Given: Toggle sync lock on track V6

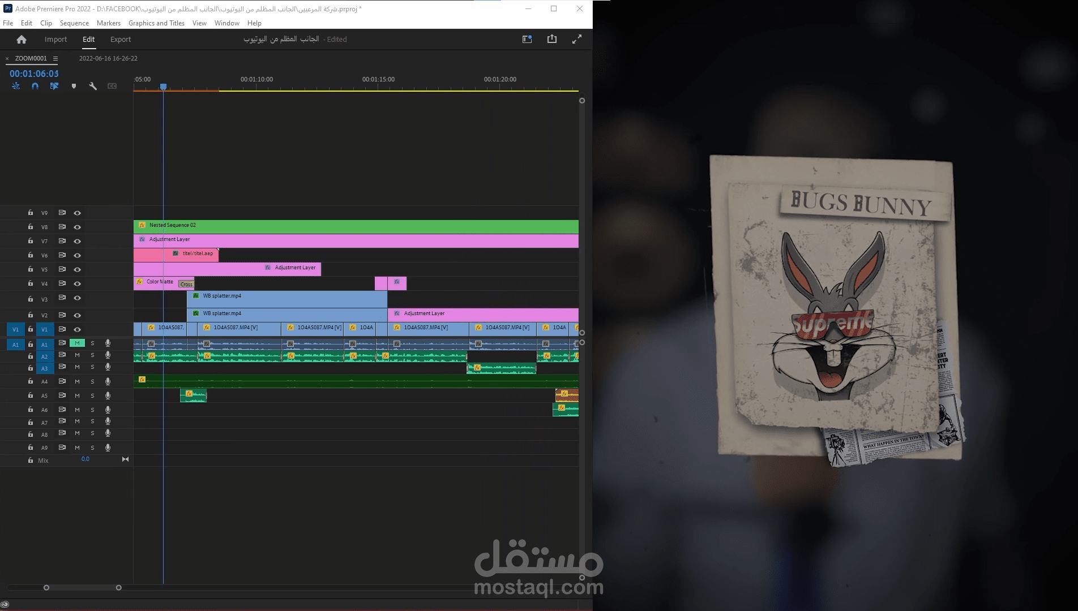Looking at the screenshot, I should (x=62, y=255).
